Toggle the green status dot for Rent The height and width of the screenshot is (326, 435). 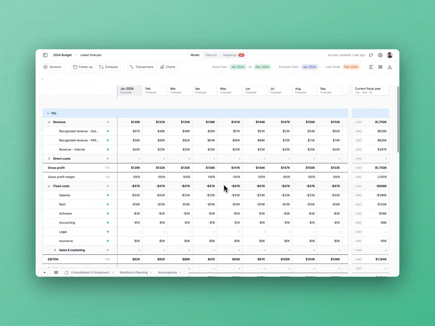tap(108, 204)
